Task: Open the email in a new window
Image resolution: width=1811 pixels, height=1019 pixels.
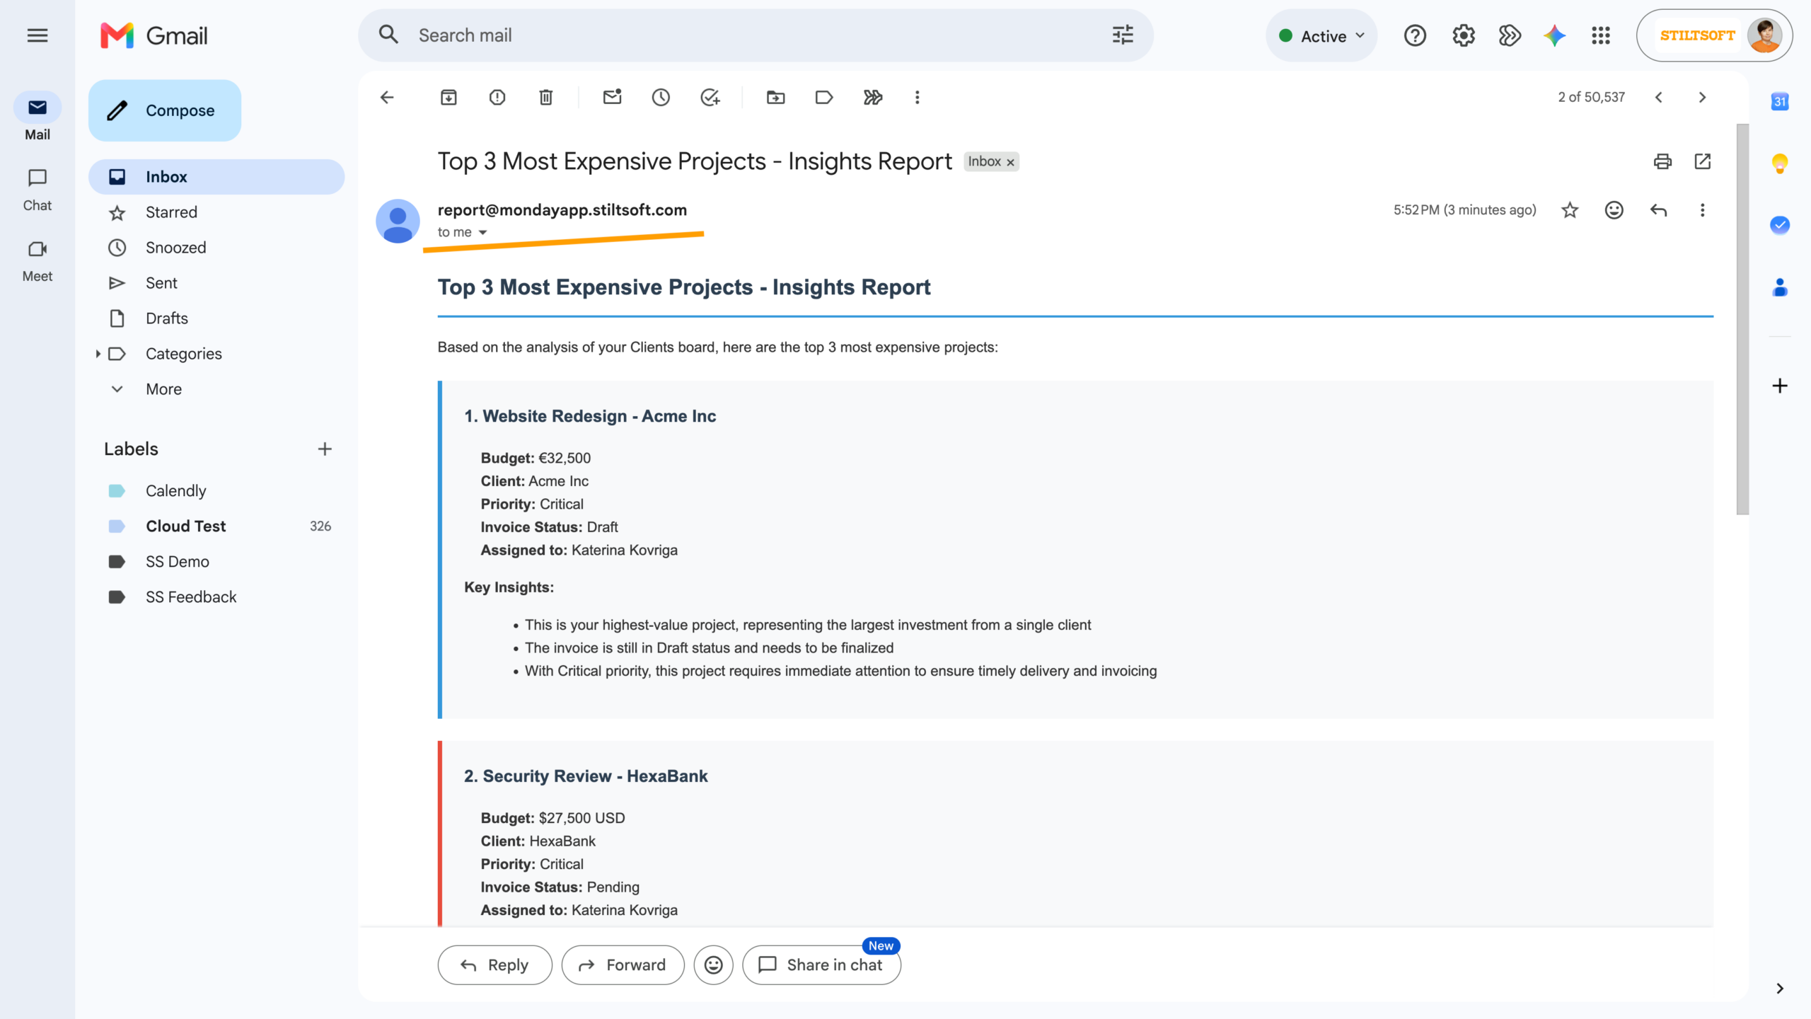Action: [1703, 161]
